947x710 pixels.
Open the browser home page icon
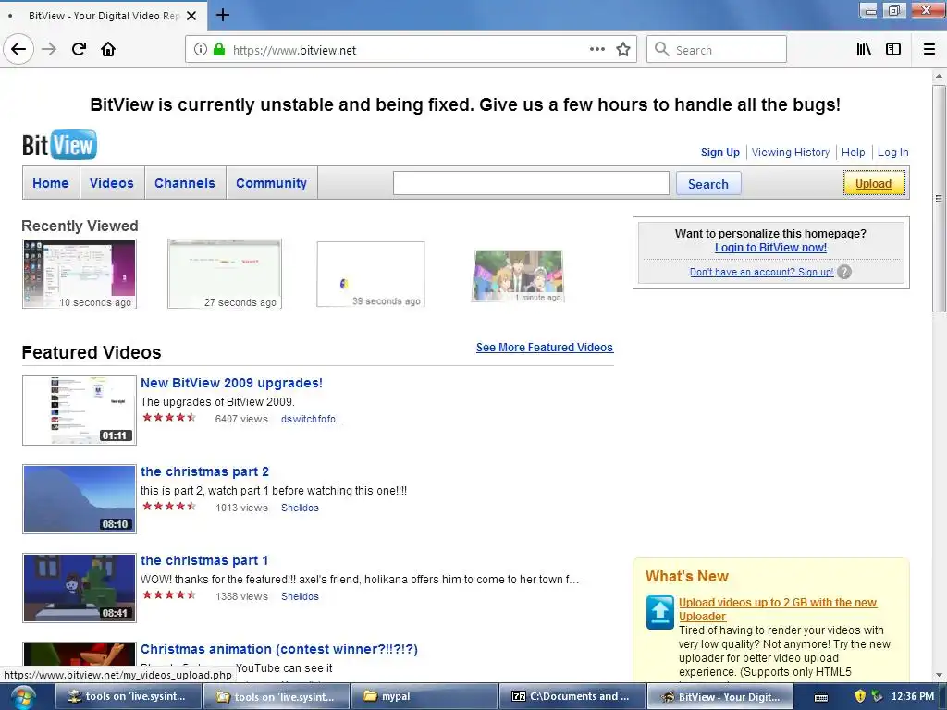[x=108, y=50]
